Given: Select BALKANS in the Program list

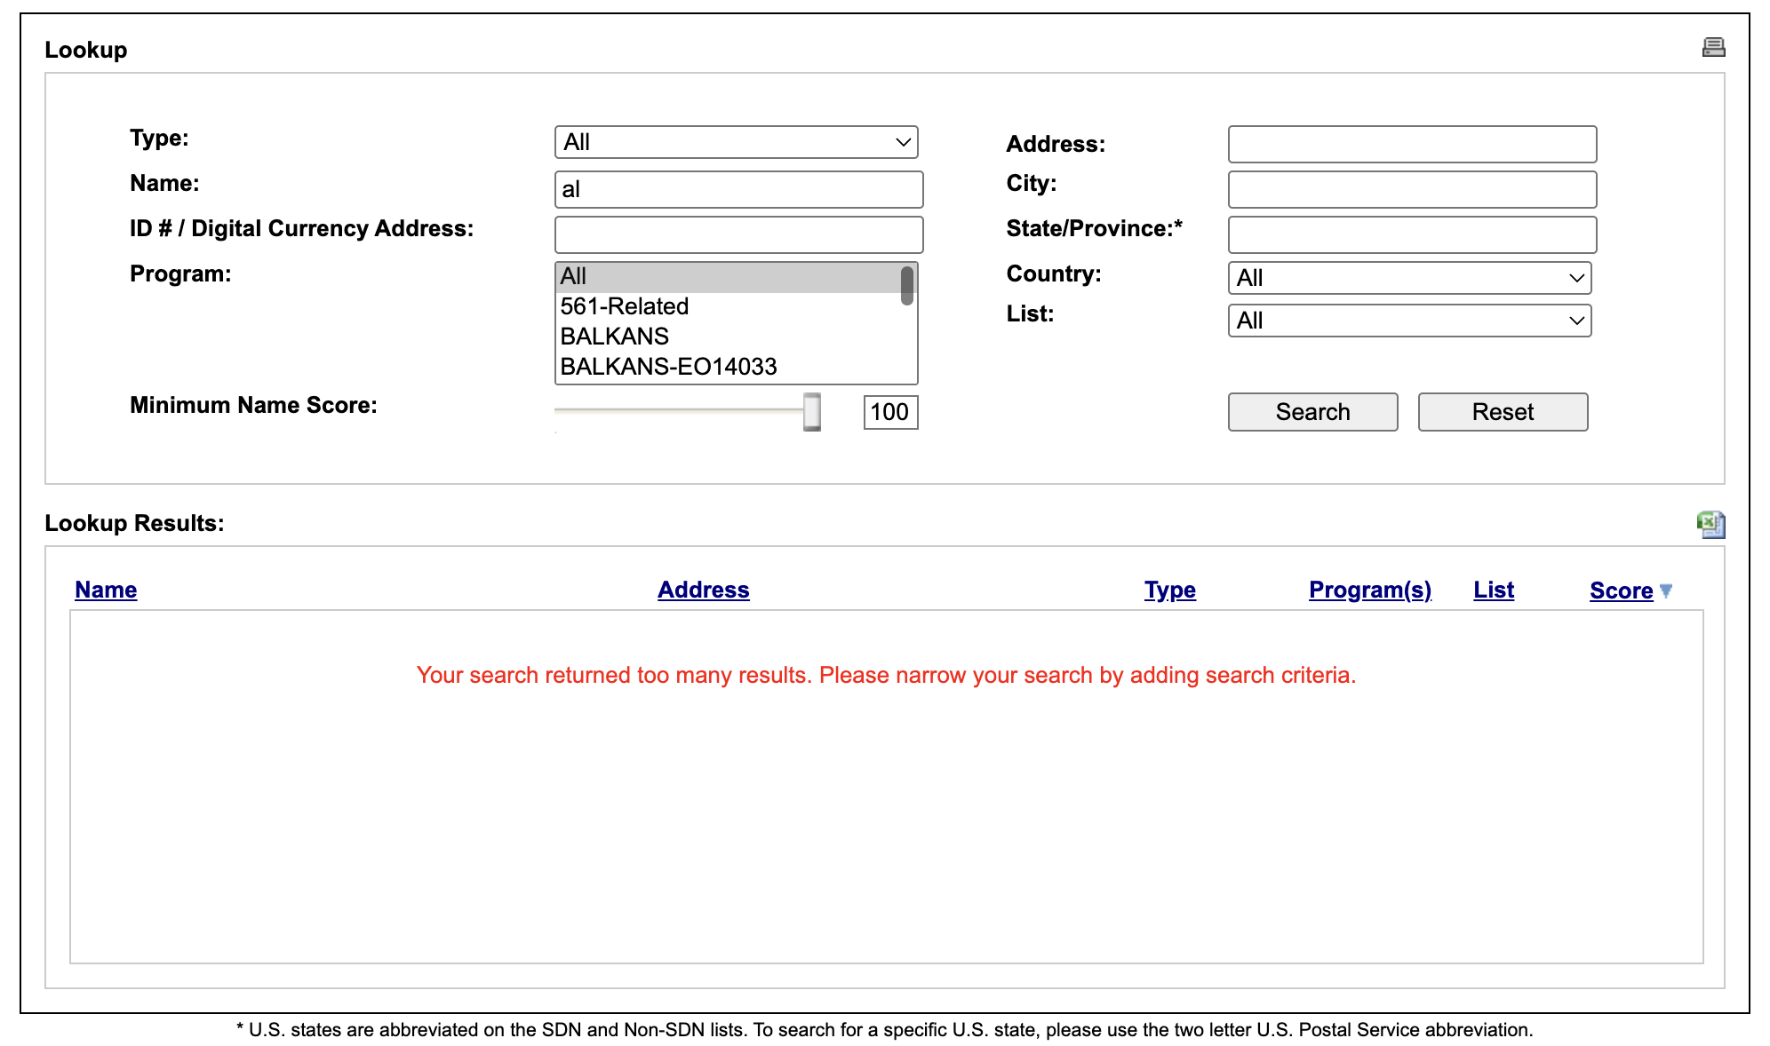Looking at the screenshot, I should (x=728, y=337).
